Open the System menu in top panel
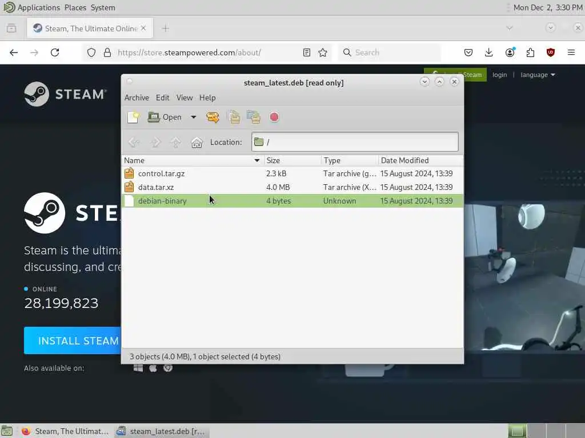Image resolution: width=585 pixels, height=438 pixels. 103,7
